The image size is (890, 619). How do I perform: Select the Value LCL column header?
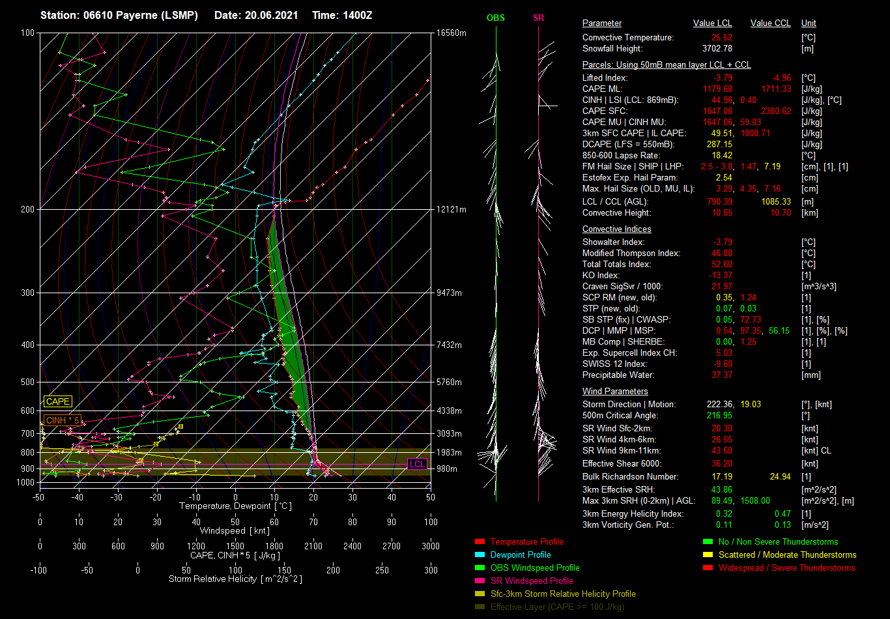[x=713, y=23]
